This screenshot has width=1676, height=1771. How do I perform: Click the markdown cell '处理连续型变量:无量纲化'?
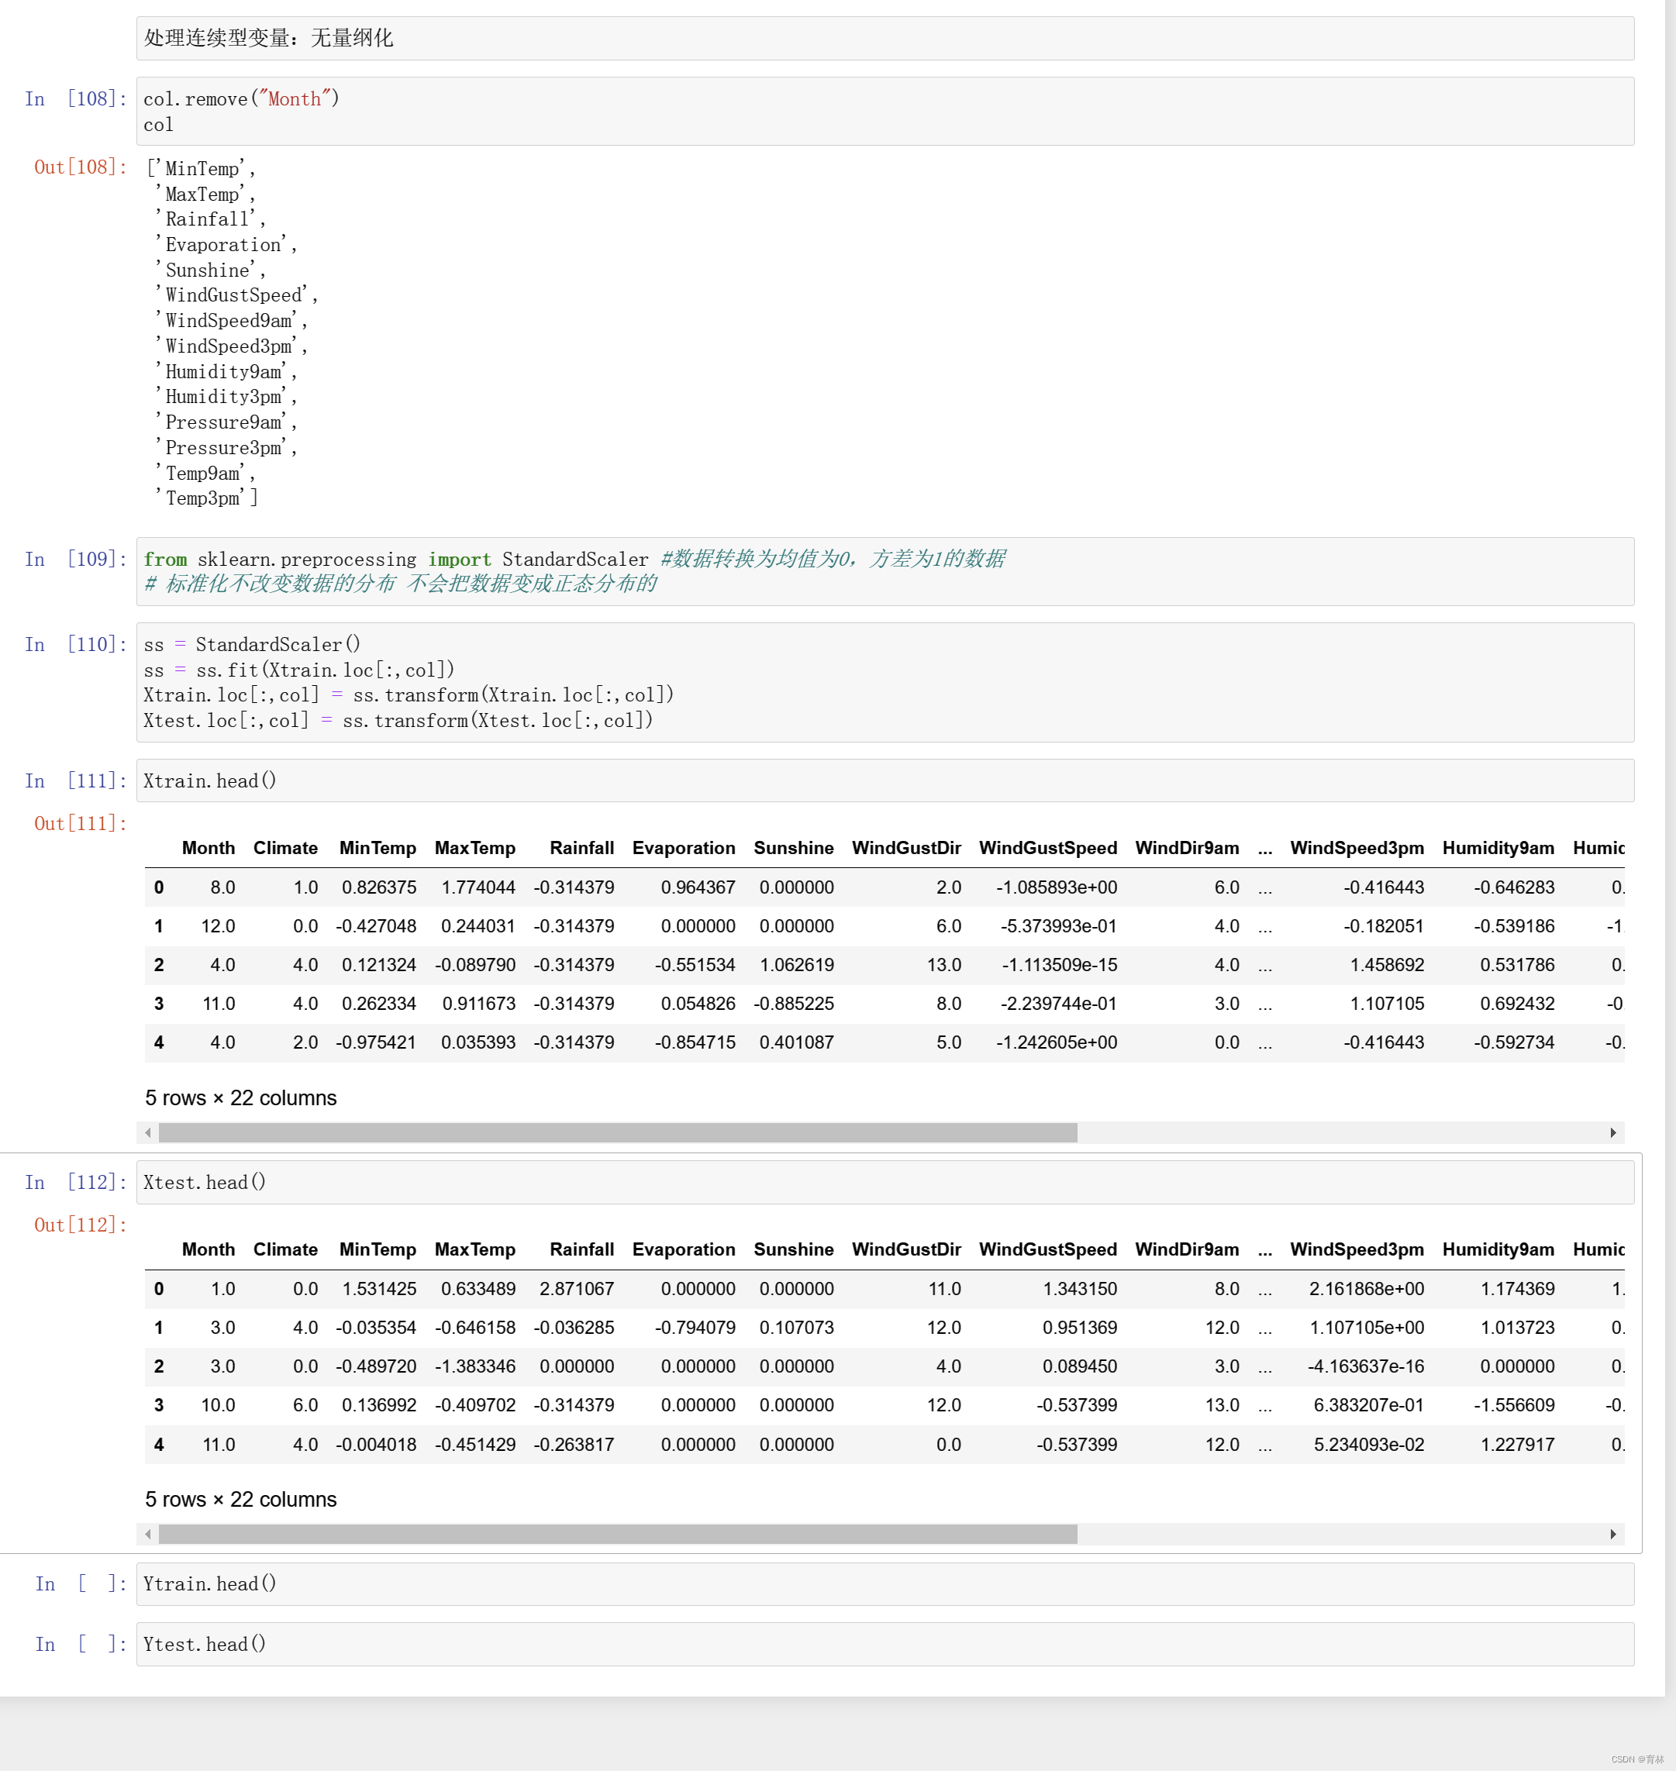click(885, 39)
